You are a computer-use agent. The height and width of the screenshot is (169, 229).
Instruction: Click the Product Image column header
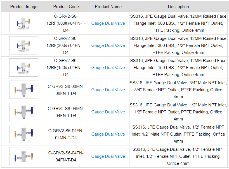24,7
